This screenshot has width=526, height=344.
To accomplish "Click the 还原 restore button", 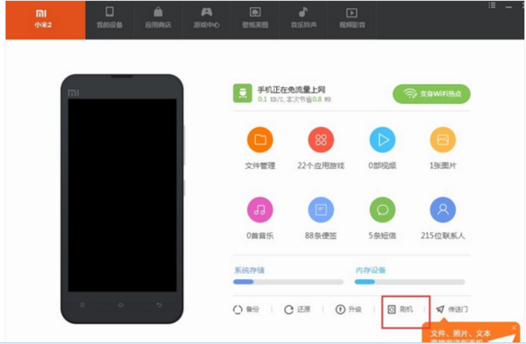I will click(297, 309).
